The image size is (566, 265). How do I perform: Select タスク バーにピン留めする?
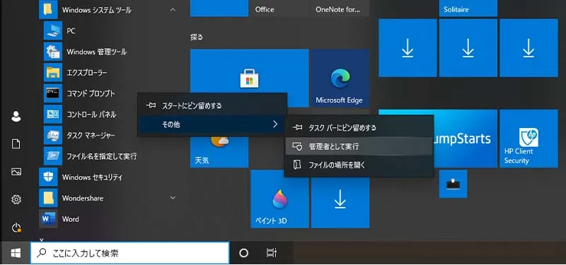point(359,128)
